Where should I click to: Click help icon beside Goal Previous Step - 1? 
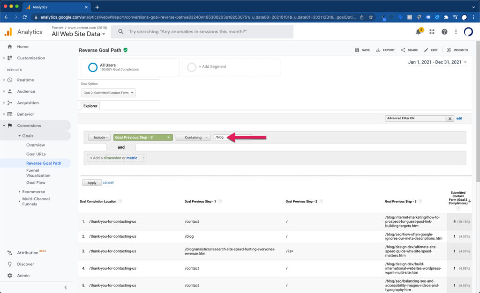click(220, 201)
